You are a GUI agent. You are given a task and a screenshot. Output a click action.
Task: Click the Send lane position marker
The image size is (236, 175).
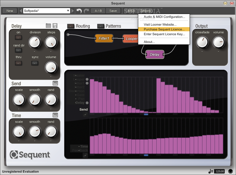pos(146,114)
